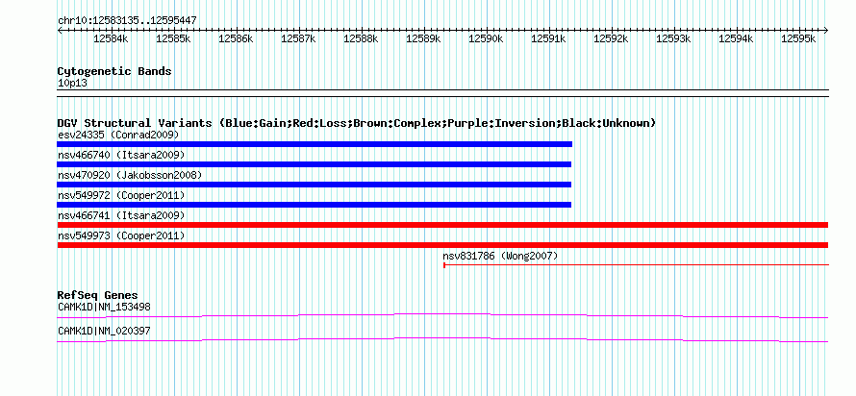The width and height of the screenshot is (856, 396).
Task: Click the 12592k ruler tick label
Action: click(611, 38)
